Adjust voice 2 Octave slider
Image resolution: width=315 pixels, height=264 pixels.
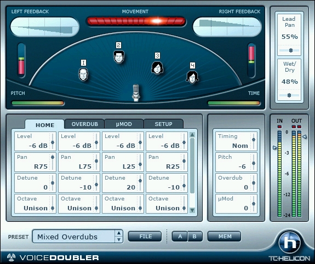tap(96, 204)
